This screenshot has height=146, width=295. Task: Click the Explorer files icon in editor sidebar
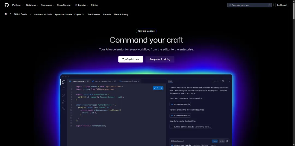(x=64, y=82)
